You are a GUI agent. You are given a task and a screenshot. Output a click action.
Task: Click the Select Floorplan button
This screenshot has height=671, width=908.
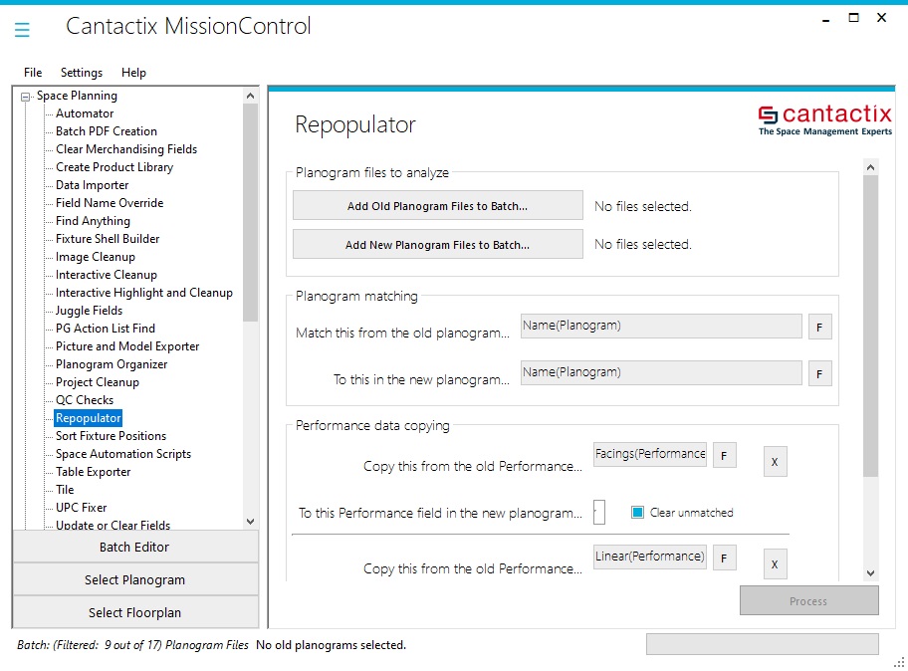click(134, 612)
